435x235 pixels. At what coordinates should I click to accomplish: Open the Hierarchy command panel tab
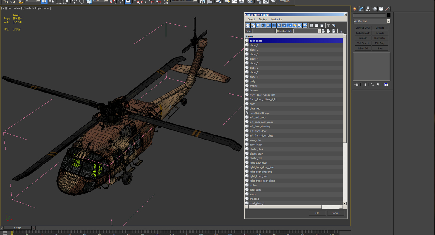point(368,9)
